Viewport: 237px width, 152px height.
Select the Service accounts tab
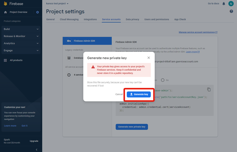click(x=111, y=19)
